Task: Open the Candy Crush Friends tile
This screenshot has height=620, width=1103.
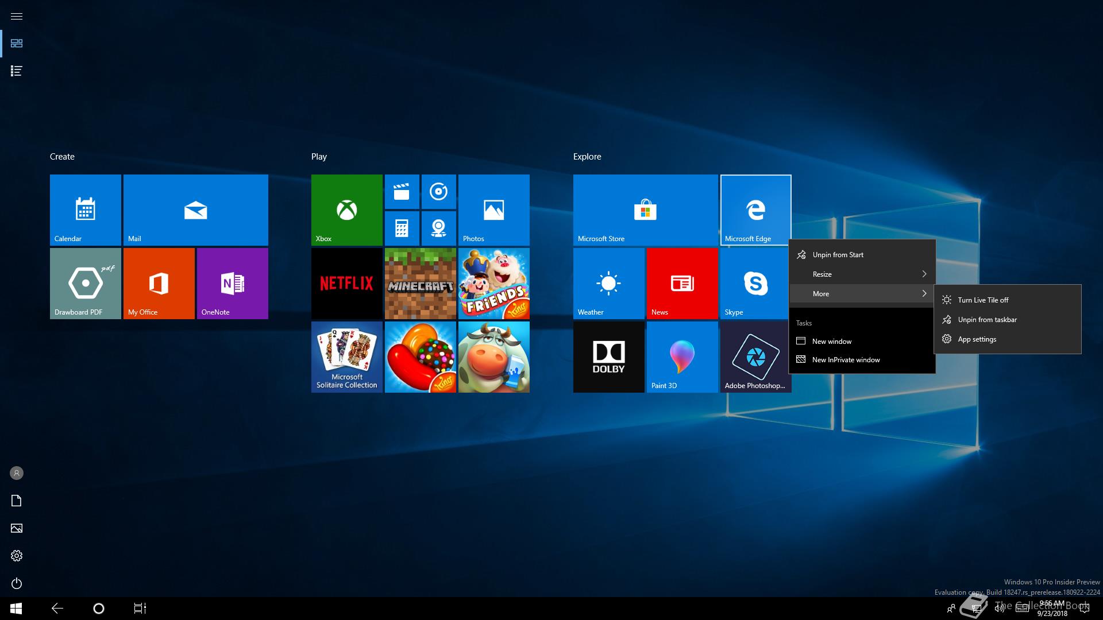Action: click(494, 284)
